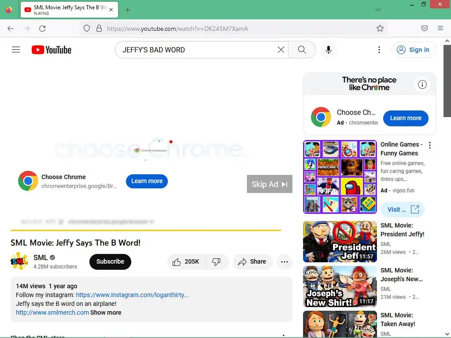Viewport: 451px width, 338px height.
Task: Save page to Pocket icon
Action: tap(425, 28)
